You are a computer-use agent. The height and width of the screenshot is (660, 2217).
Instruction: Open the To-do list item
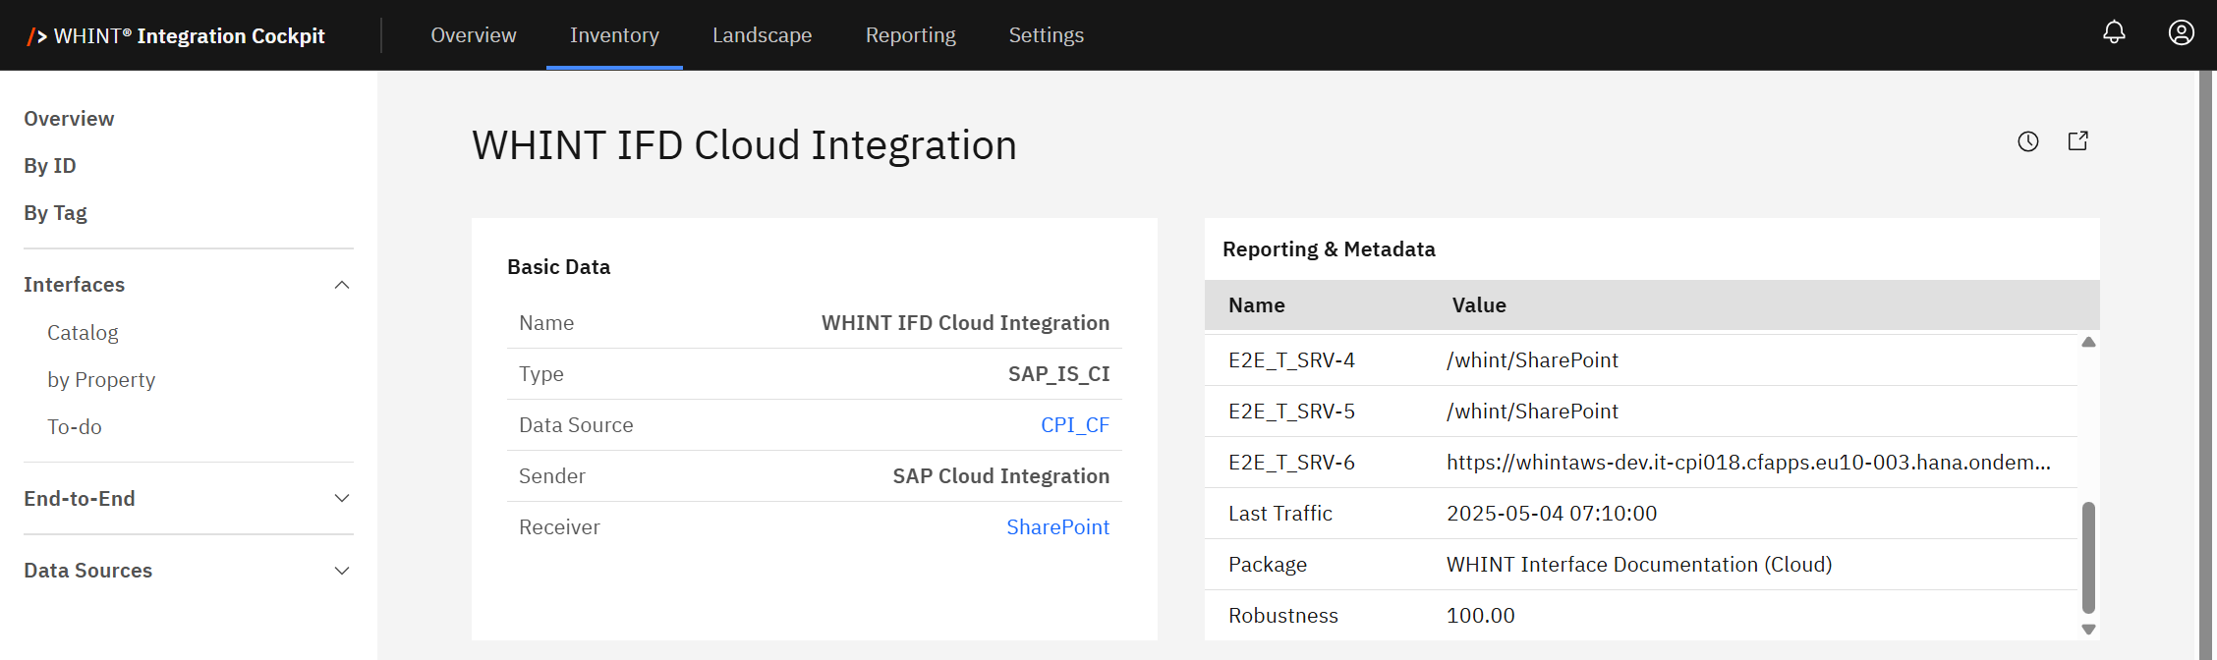pos(75,427)
